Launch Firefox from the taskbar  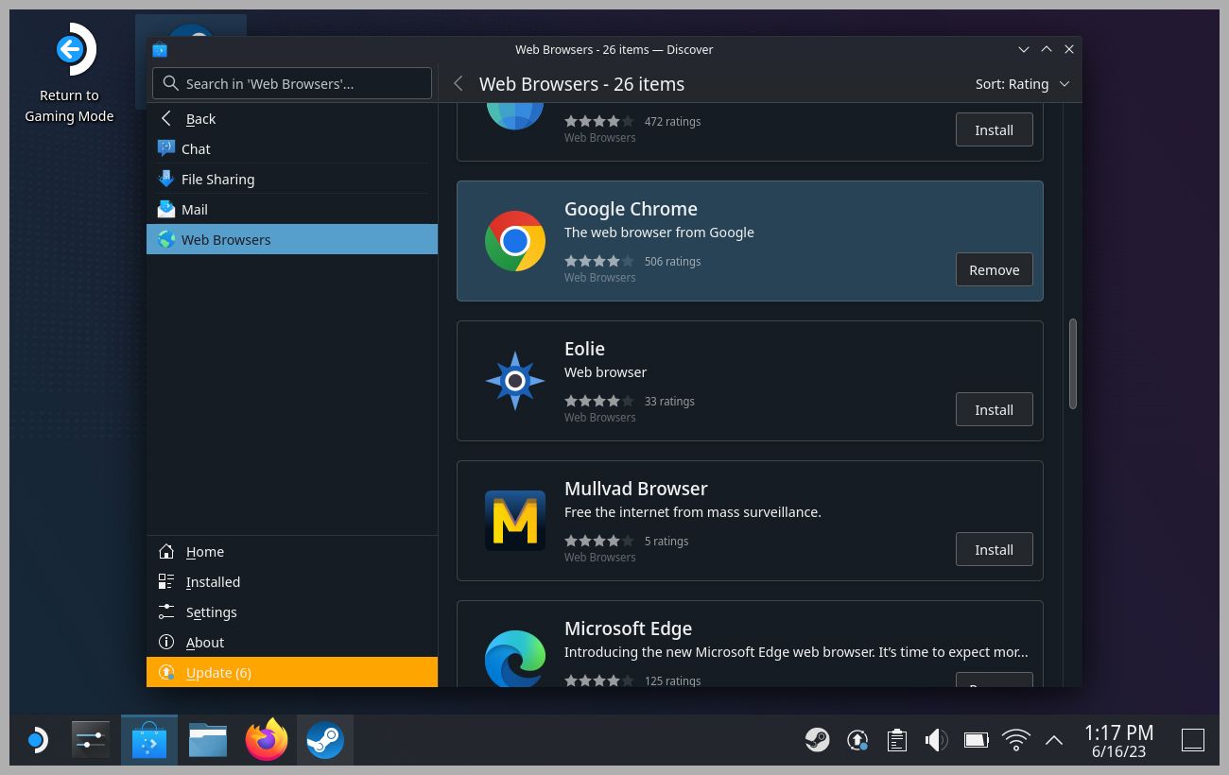267,740
